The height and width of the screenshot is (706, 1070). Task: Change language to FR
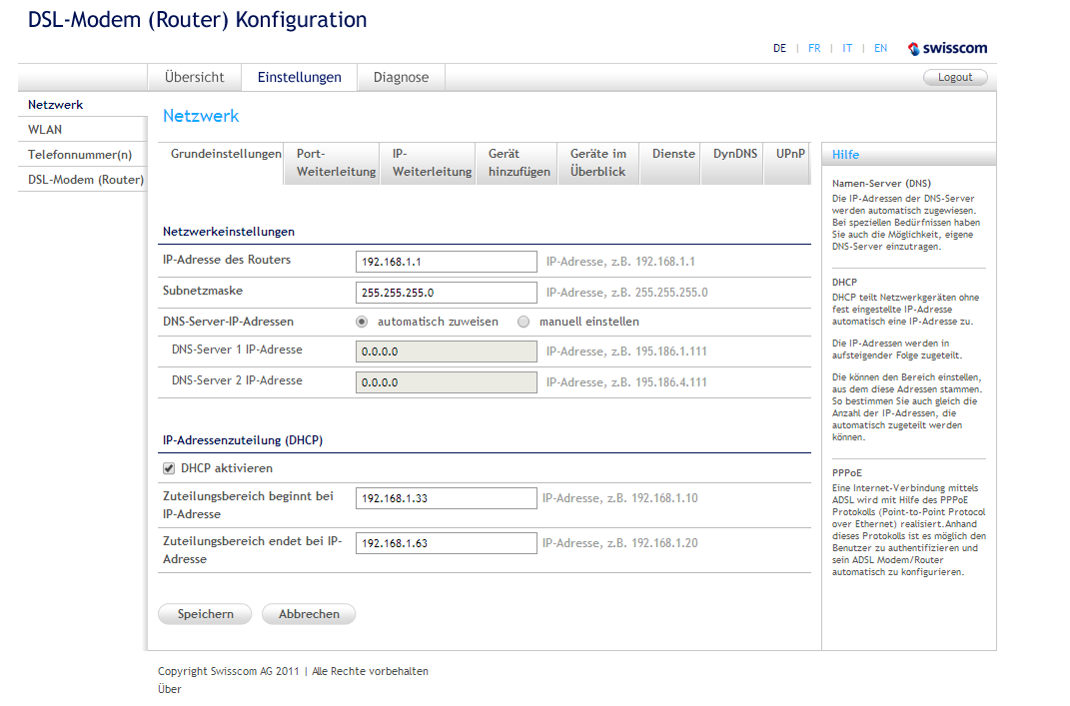(814, 48)
